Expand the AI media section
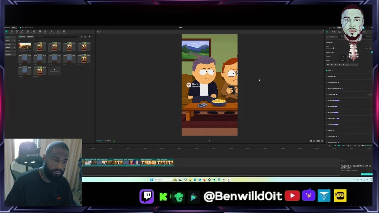 (x=10, y=44)
